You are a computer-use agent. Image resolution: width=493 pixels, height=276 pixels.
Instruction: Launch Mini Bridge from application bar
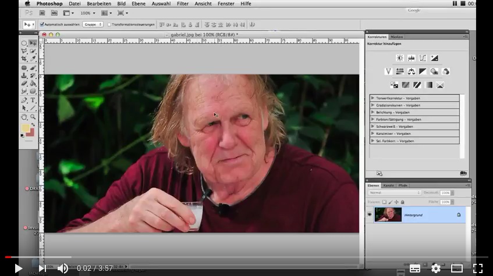tap(54, 13)
